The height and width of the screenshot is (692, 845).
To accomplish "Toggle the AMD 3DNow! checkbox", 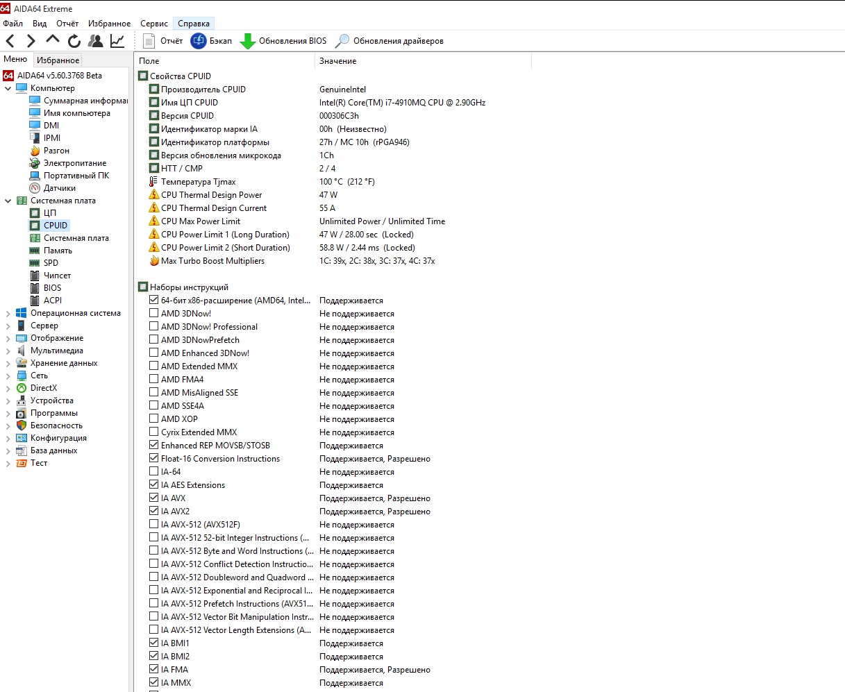I will pyautogui.click(x=154, y=314).
